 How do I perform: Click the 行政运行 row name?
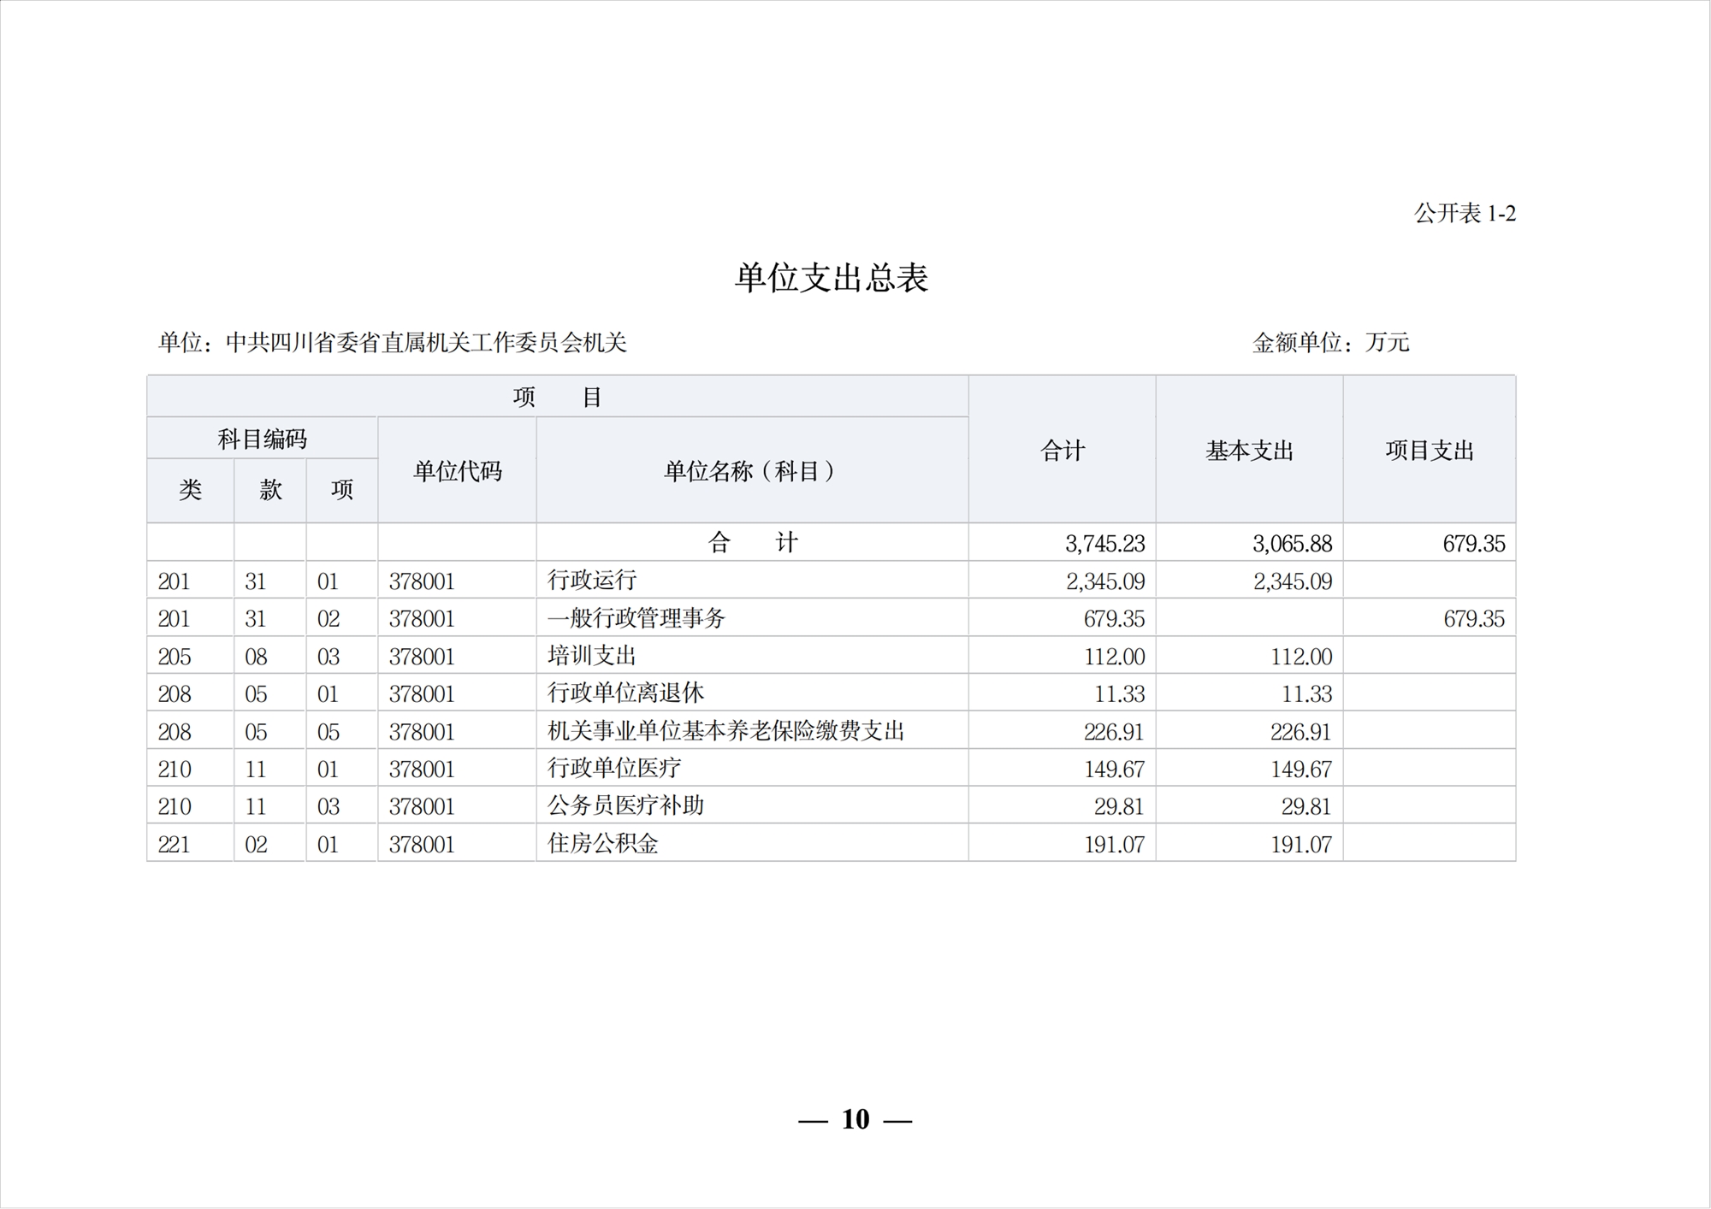coord(592,581)
